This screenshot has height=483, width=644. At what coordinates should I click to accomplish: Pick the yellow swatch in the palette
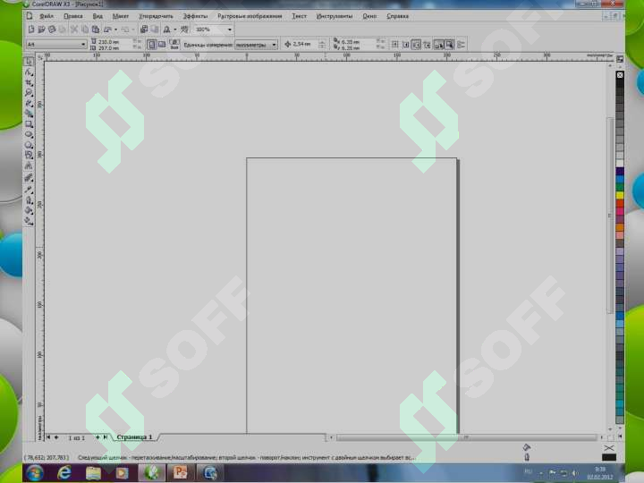[620, 196]
